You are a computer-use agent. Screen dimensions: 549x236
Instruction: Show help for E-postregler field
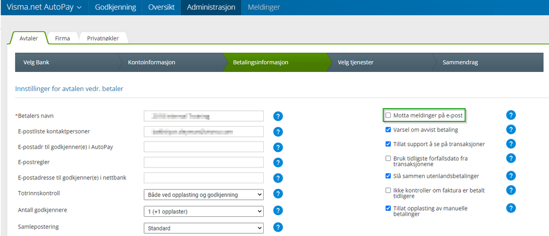(x=278, y=162)
